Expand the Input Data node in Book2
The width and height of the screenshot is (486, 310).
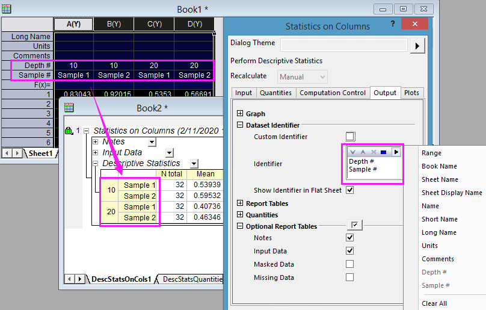[96, 153]
